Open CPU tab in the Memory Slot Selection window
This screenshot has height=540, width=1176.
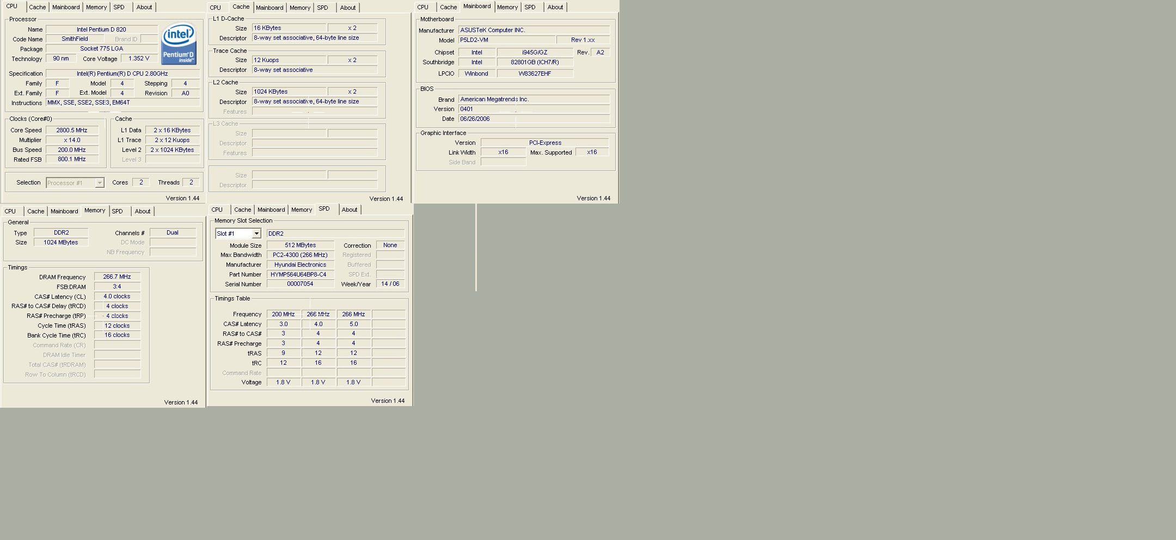217,210
